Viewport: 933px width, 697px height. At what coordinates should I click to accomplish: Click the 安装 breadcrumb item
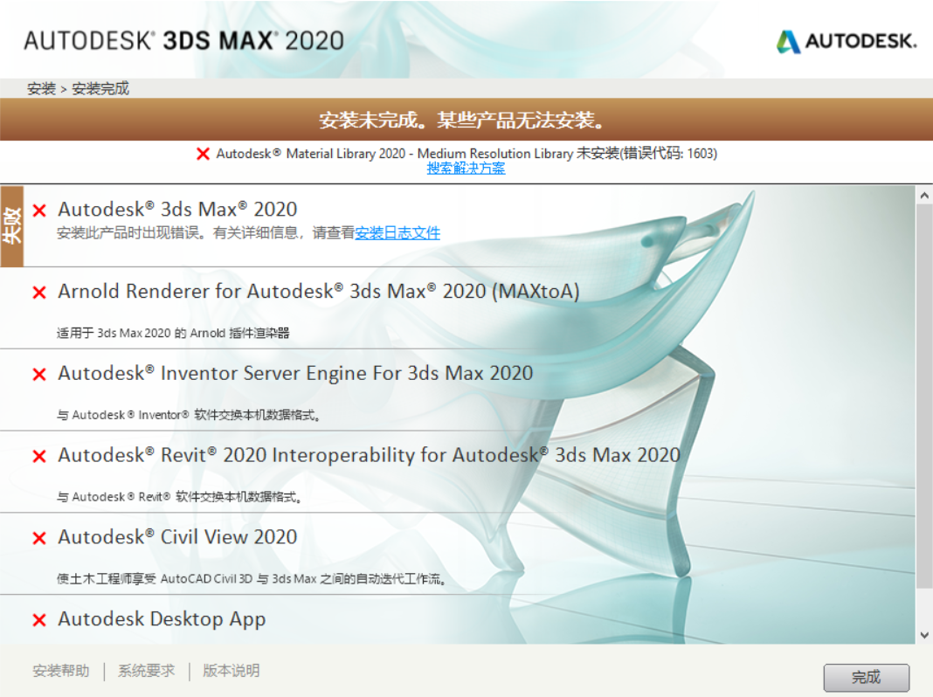point(41,88)
